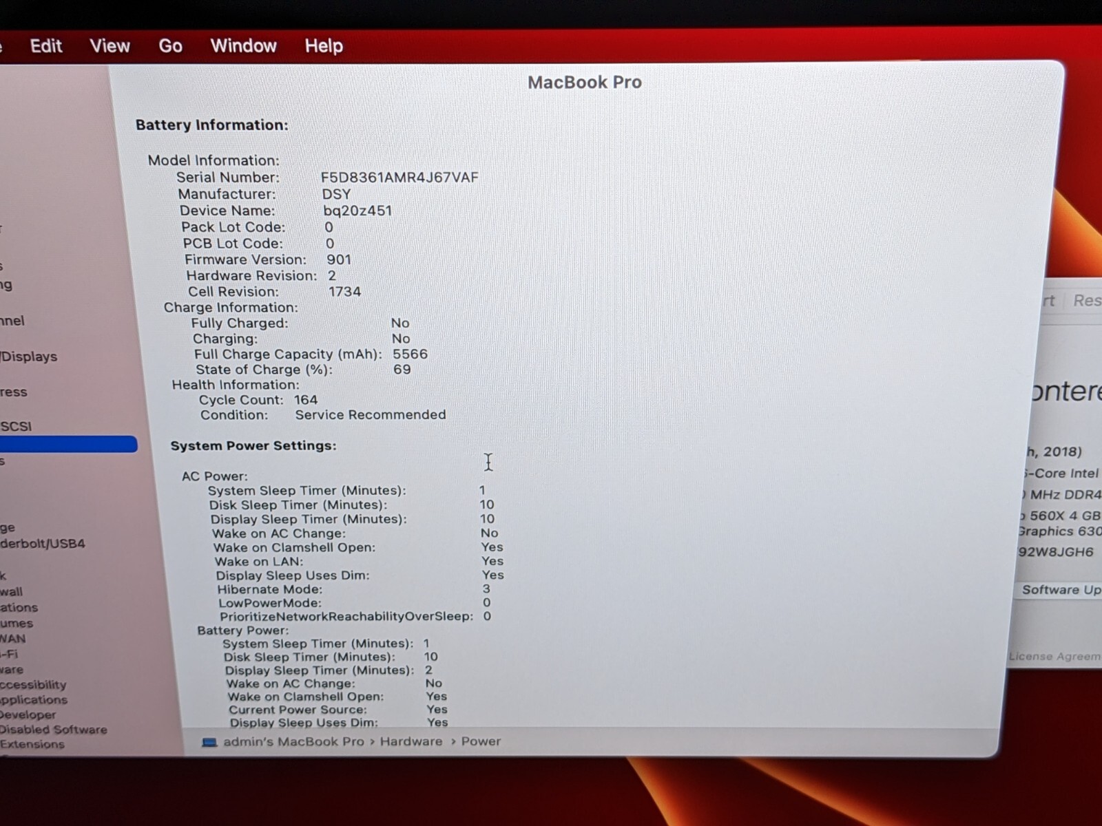Screen dimensions: 1102x826
Task: Click the "Hardware Revision:" label
Action: coord(251,275)
